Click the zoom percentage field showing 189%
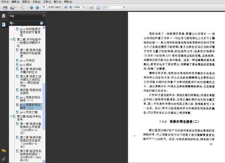This screenshot has height=163, width=225. [x=78, y=7]
